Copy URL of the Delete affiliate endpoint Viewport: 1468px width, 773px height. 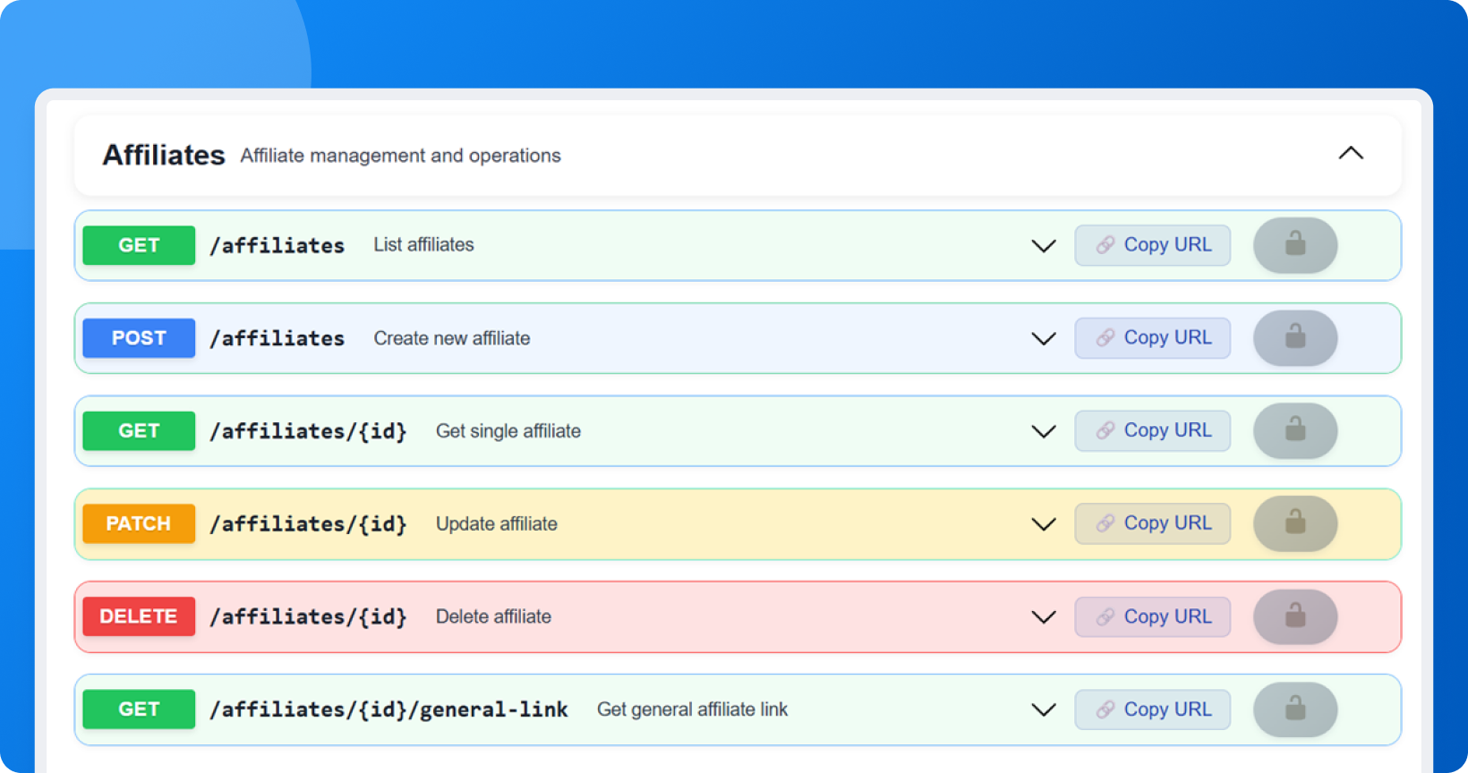[1152, 616]
